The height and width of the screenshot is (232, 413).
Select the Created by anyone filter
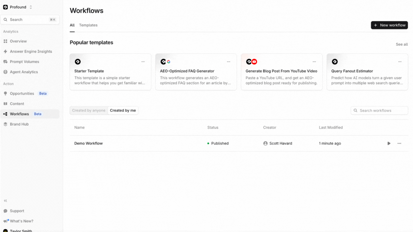coord(89,111)
